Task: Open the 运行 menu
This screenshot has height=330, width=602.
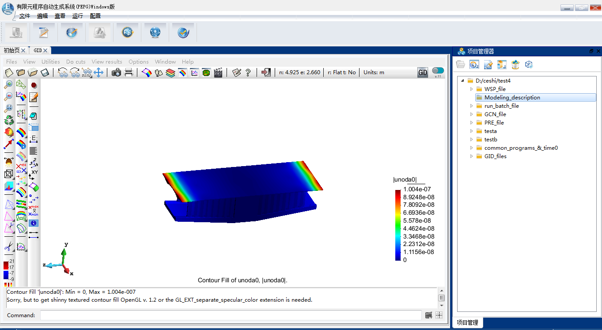Action: point(78,16)
